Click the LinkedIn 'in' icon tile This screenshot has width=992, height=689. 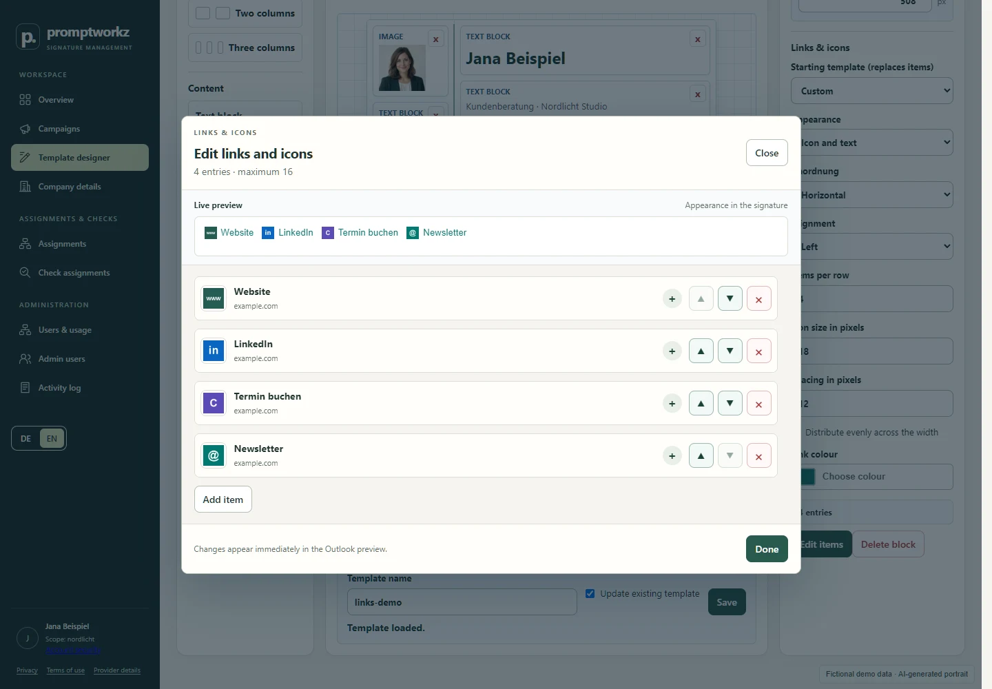(x=214, y=351)
